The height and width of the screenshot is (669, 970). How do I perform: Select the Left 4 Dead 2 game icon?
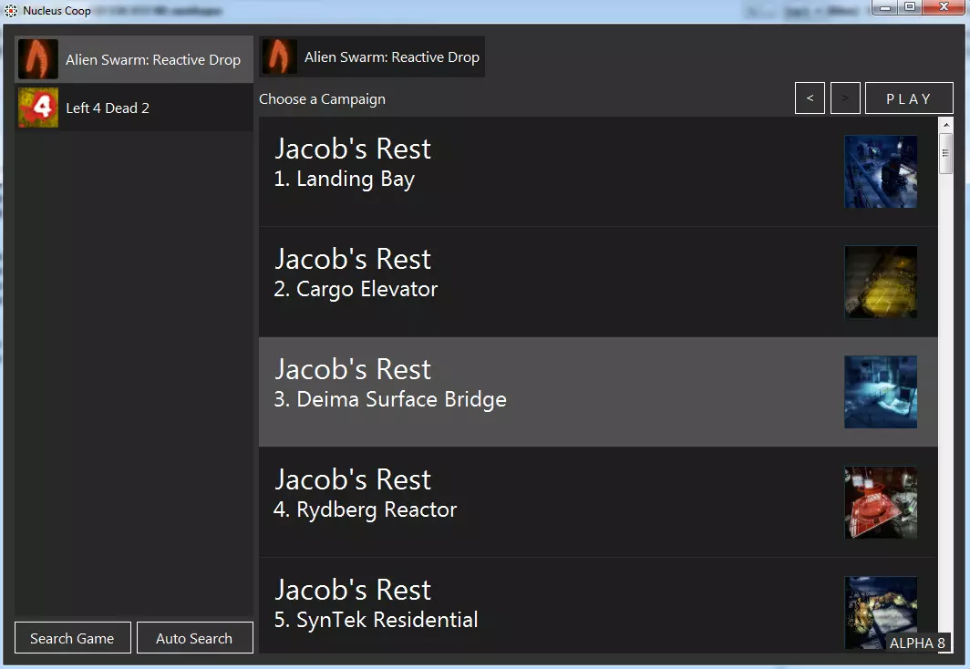point(37,108)
